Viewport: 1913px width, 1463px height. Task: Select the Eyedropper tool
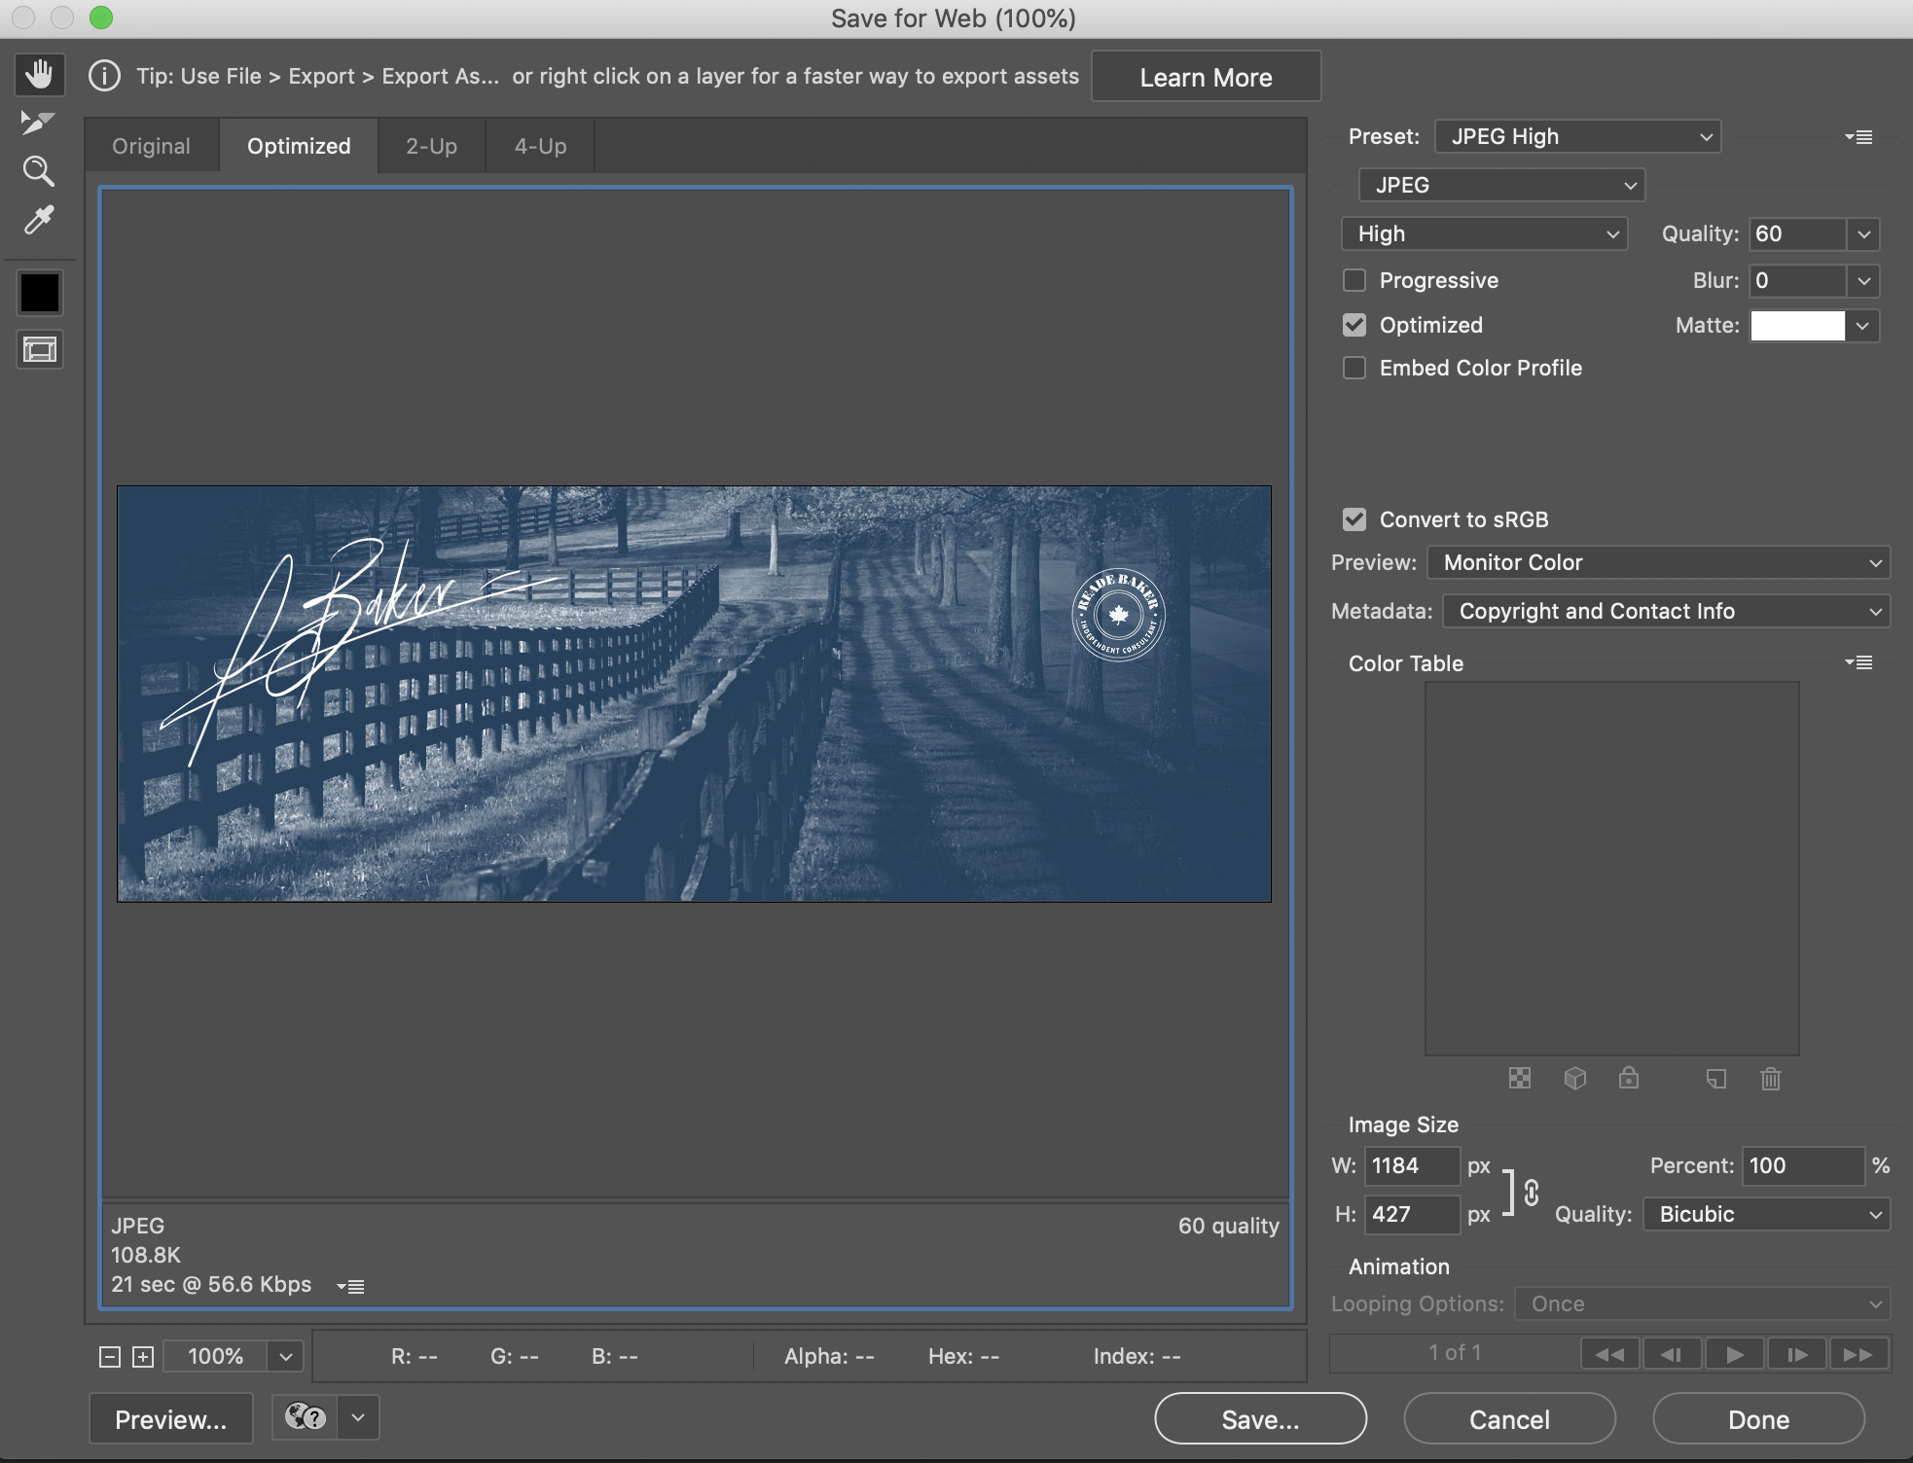coord(38,221)
